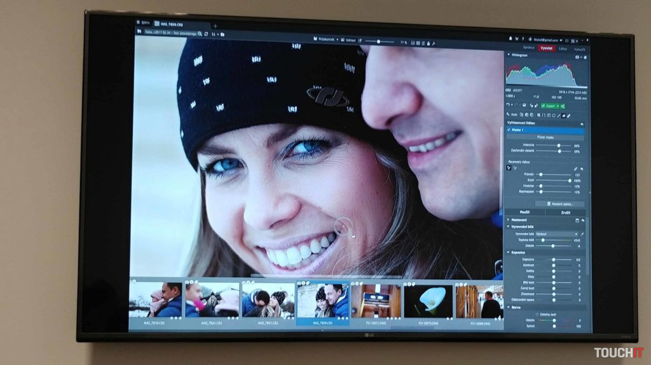
Task: Enable the Odstíny šedi checkbox
Action: [536, 314]
